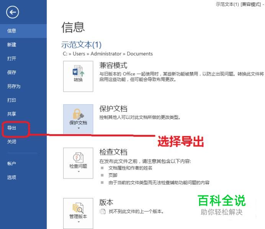The height and width of the screenshot is (229, 265).
Task: Click small document icon beside 找不到此文件
Action: (x=102, y=211)
